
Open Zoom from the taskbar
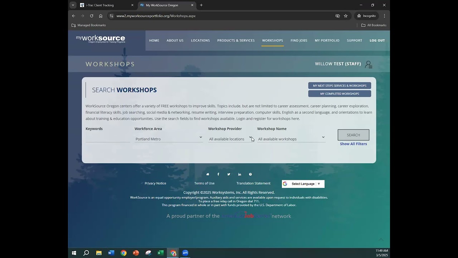(185, 253)
